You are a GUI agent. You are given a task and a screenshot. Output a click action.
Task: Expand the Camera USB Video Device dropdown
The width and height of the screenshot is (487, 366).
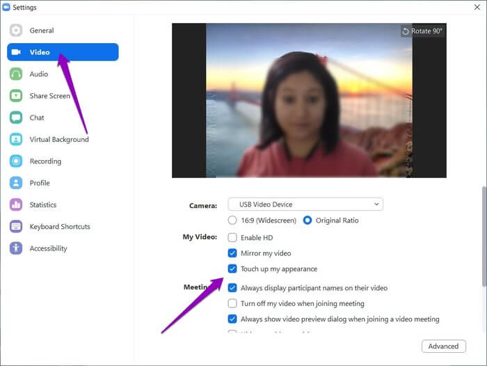306,205
